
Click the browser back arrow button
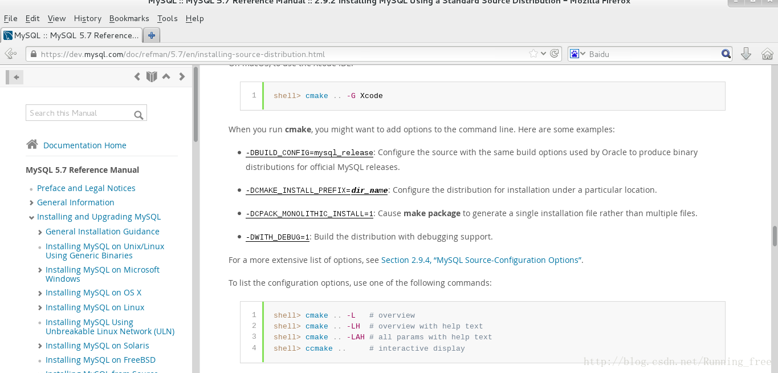click(x=10, y=54)
